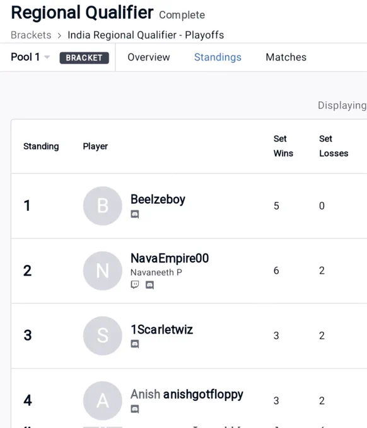Open NavaEmpire00's Twitch icon
Image resolution: width=367 pixels, height=428 pixels.
(135, 284)
